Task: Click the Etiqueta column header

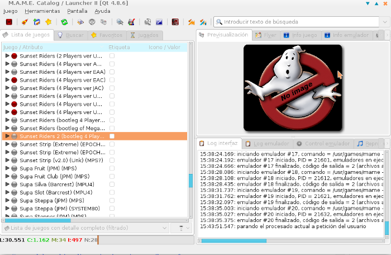Action: click(119, 47)
